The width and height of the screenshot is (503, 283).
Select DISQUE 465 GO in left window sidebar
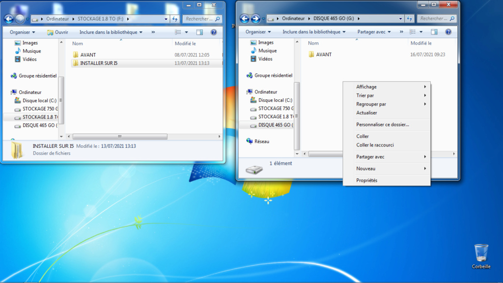point(36,125)
